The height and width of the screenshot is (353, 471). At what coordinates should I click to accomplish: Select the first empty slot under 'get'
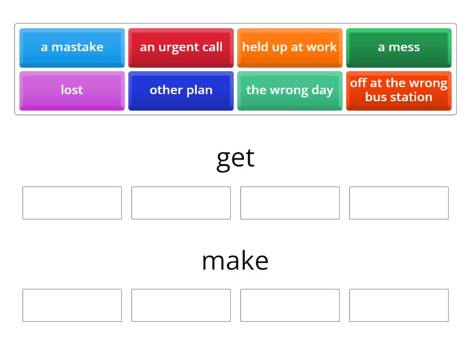[x=72, y=203]
